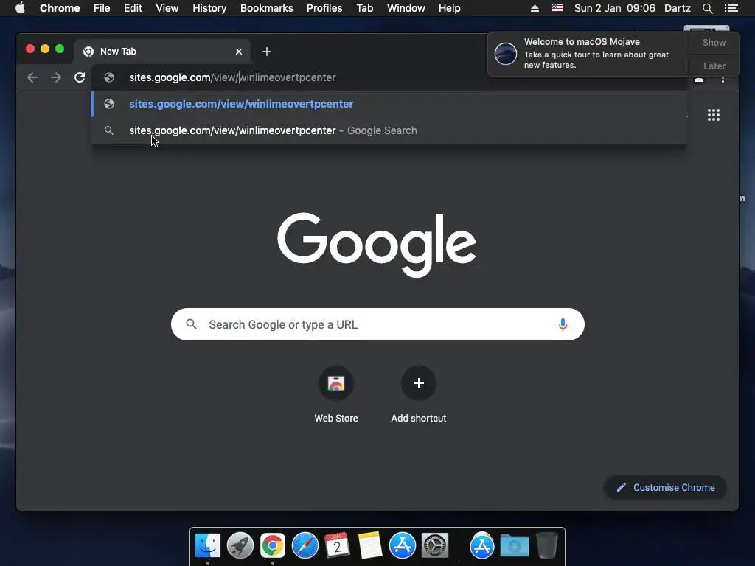This screenshot has height=566, width=755.
Task: Choose the blue sites.google.com URL suggestion
Action: click(389, 104)
